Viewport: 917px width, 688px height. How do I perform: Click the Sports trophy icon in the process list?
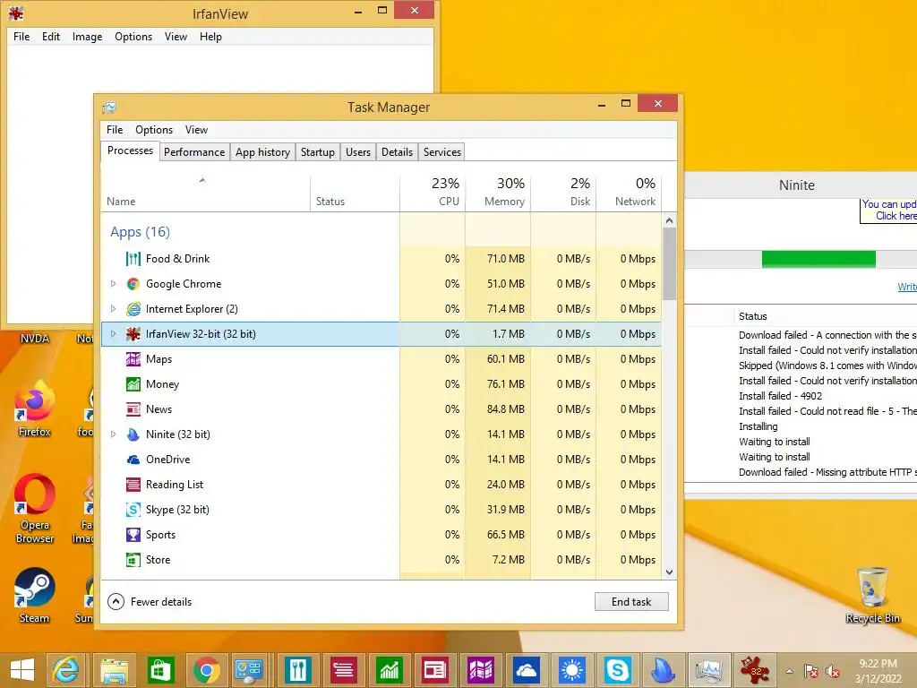tap(133, 535)
